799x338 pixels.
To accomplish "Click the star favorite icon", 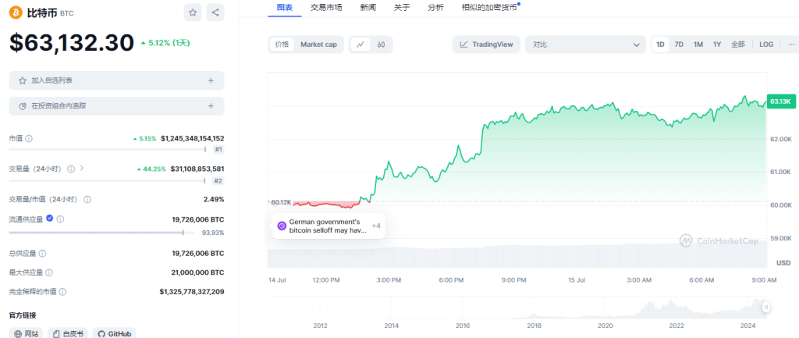I will (193, 12).
